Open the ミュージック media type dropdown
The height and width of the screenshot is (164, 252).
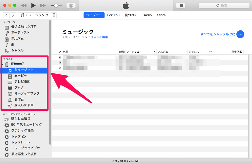(34, 15)
